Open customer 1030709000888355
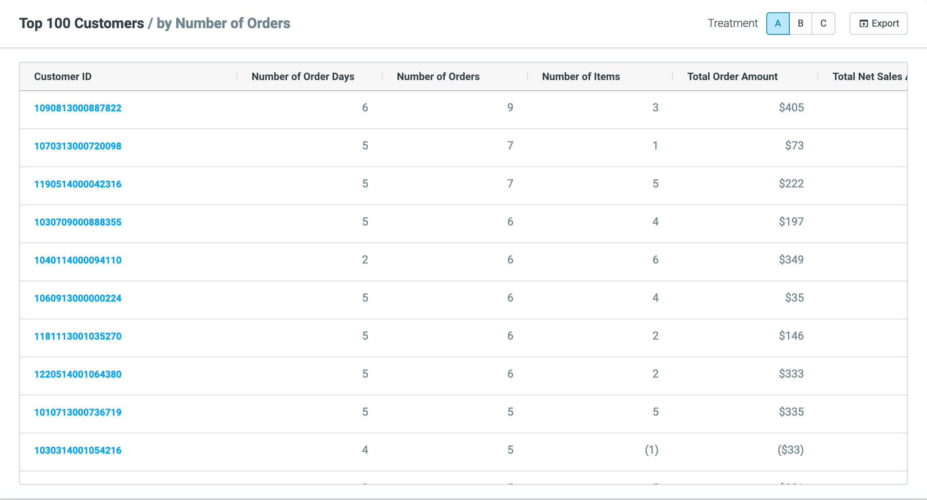This screenshot has height=500, width=927. click(x=78, y=222)
